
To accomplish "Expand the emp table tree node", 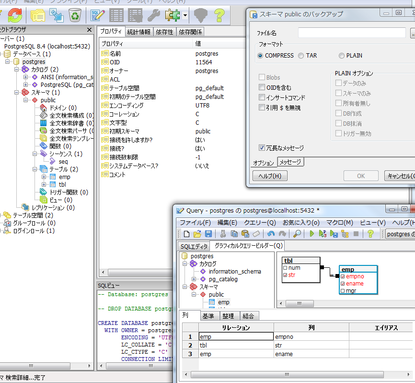I will tap(44, 177).
